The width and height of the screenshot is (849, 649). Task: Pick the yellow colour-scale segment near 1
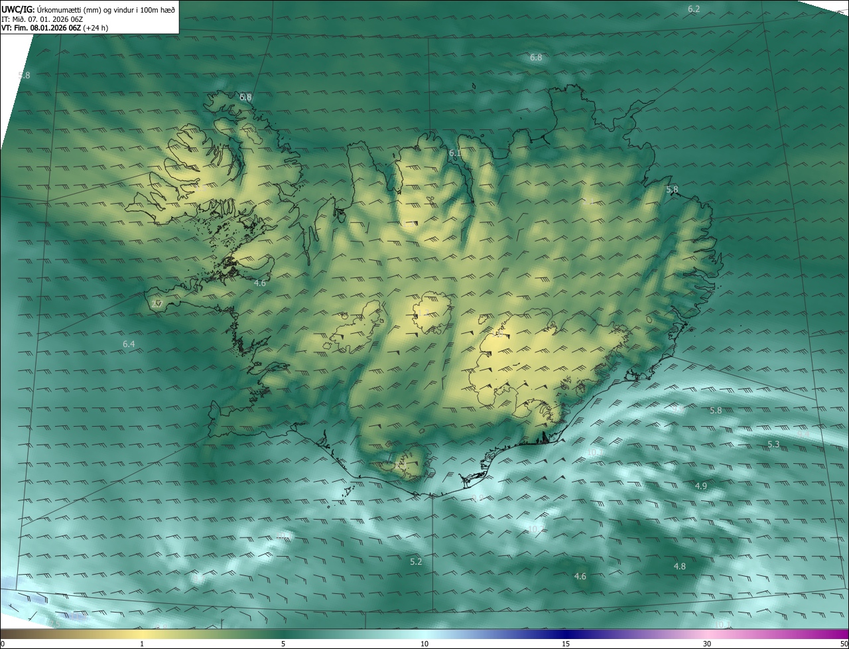142,634
